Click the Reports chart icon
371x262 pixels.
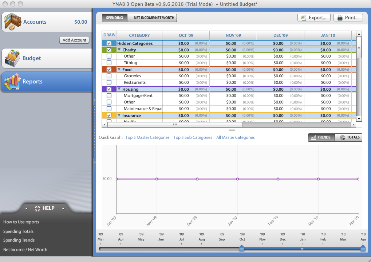pos(12,82)
